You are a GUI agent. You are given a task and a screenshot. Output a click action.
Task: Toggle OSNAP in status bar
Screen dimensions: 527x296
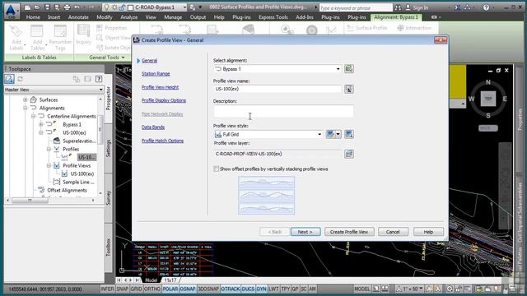188,289
